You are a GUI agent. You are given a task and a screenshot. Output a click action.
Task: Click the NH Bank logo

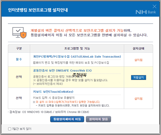[x=146, y=12]
